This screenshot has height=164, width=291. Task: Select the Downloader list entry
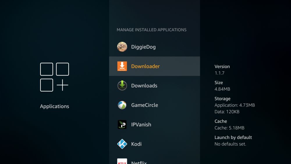155,66
